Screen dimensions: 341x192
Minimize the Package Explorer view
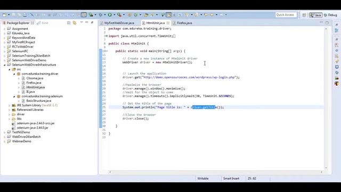click(86, 22)
